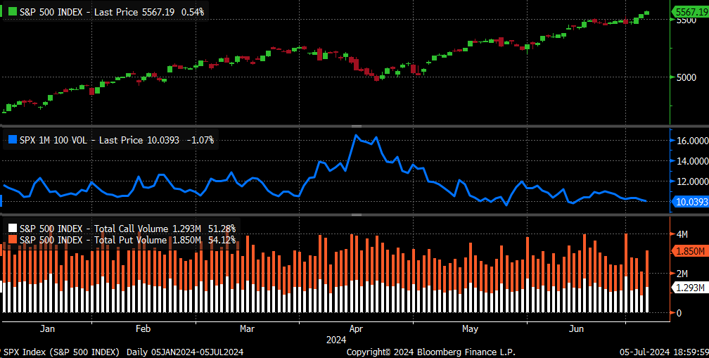Screen dimensions: 709x358
Task: Select the S&P 500 INDEX Last Price legend
Action: click(x=112, y=12)
